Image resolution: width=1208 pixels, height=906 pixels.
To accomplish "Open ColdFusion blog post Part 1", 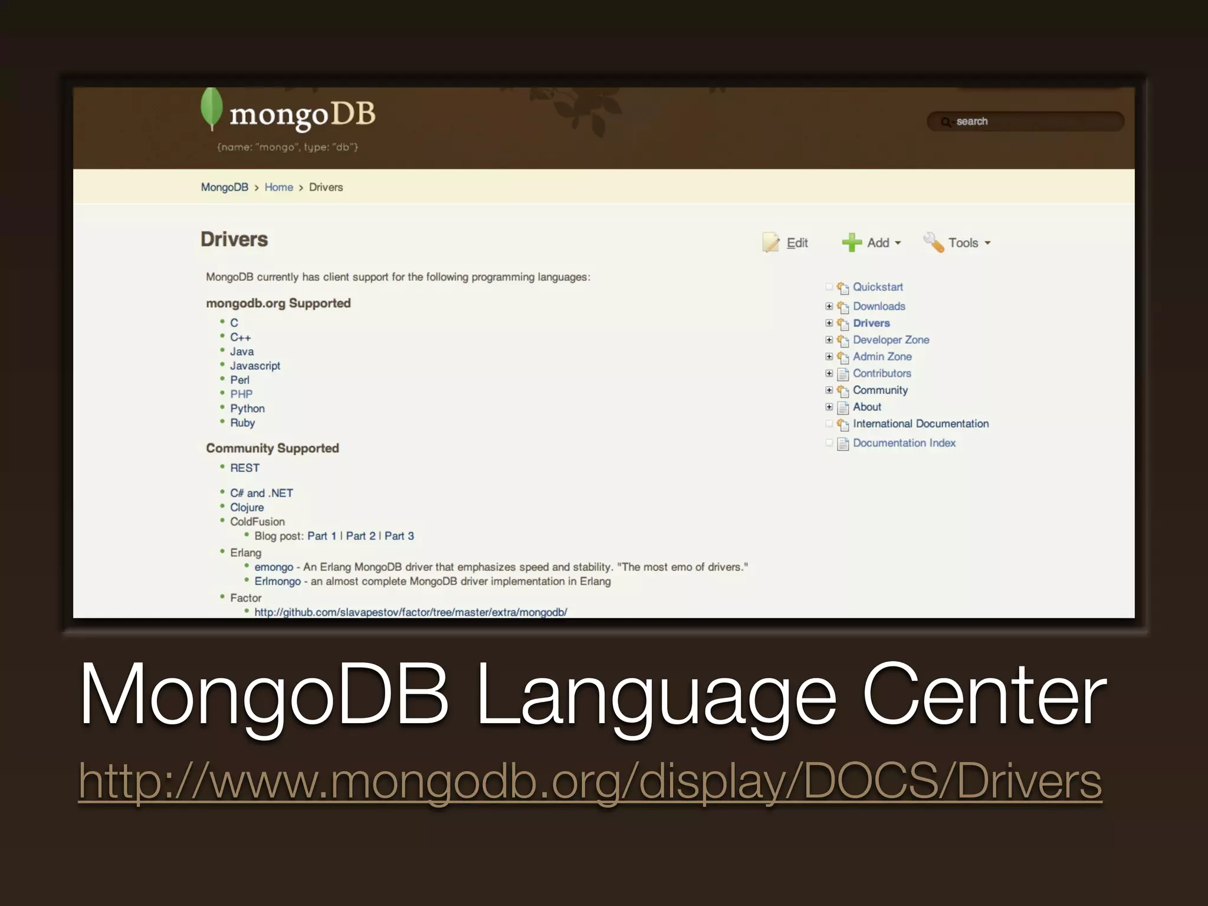I will 321,536.
